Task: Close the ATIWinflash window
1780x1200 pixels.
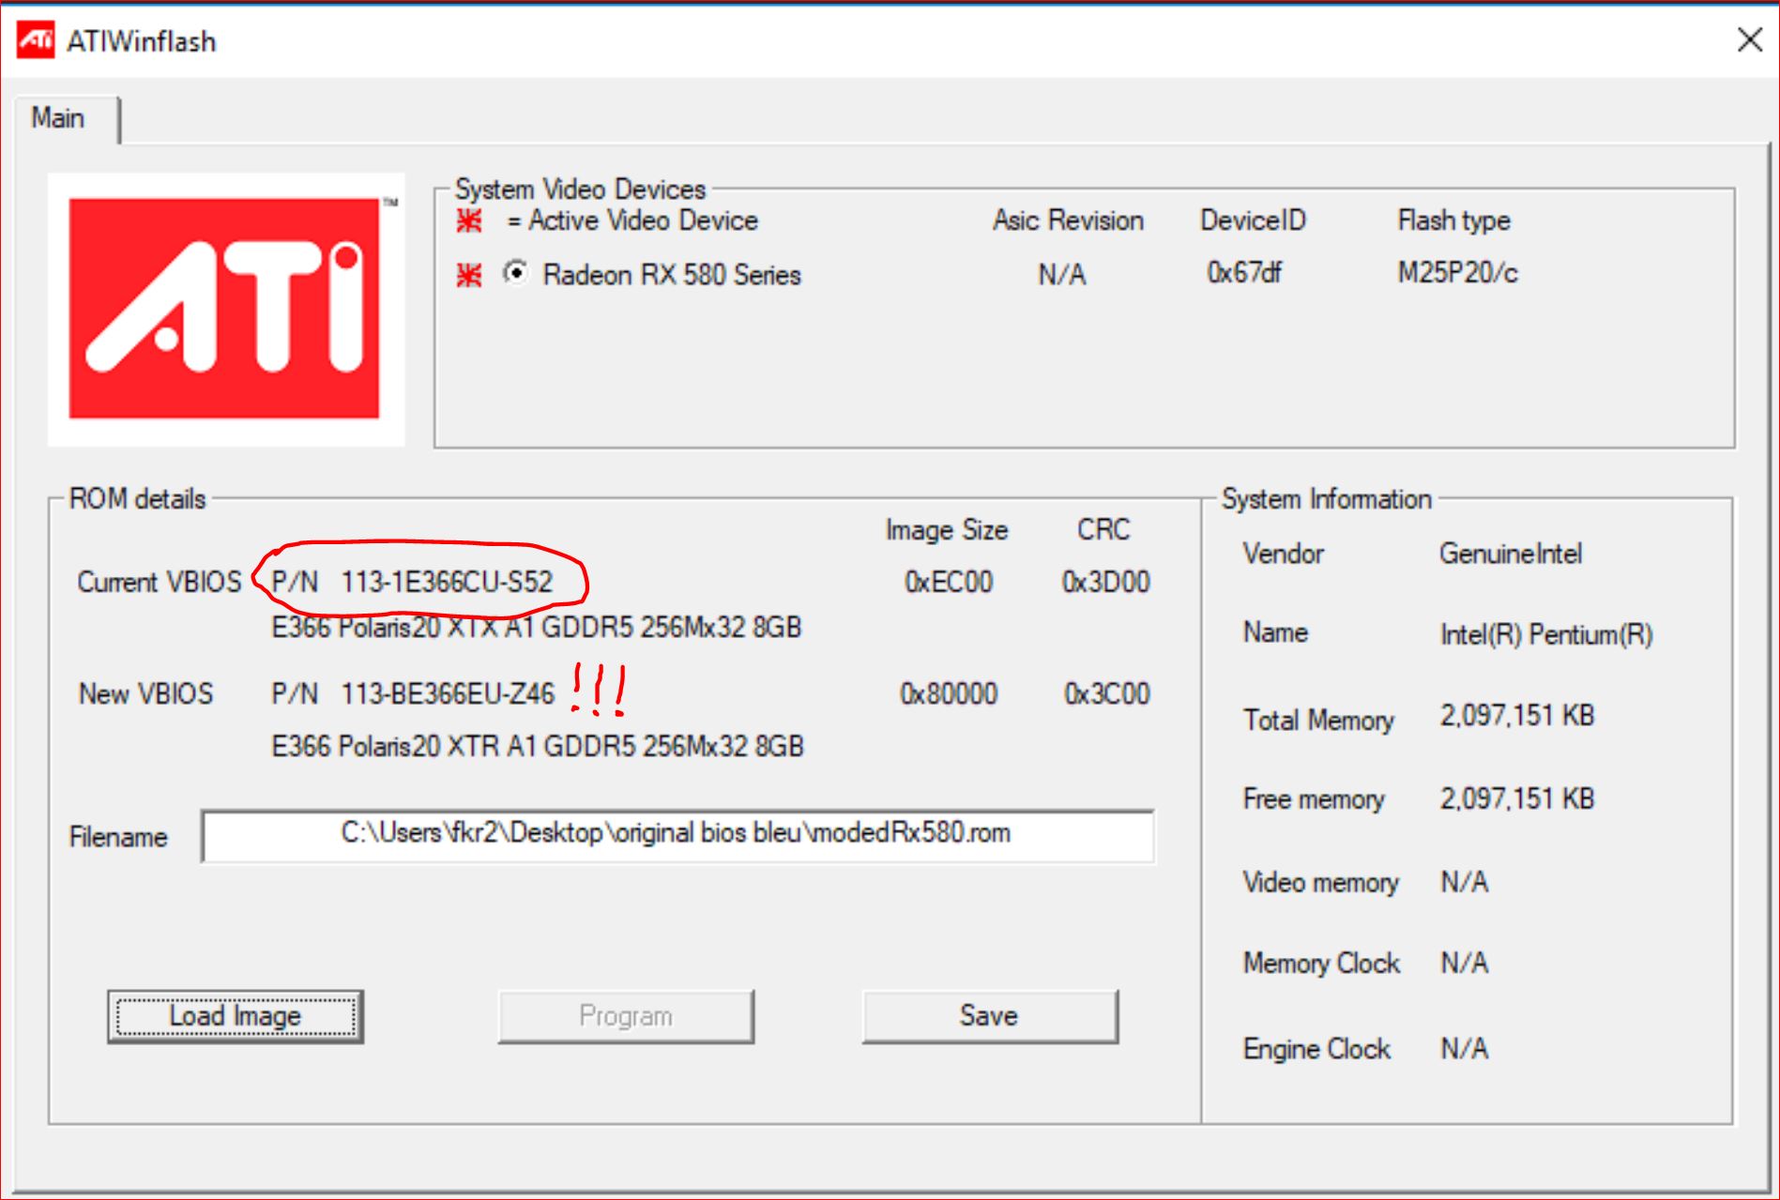Action: pos(1750,40)
